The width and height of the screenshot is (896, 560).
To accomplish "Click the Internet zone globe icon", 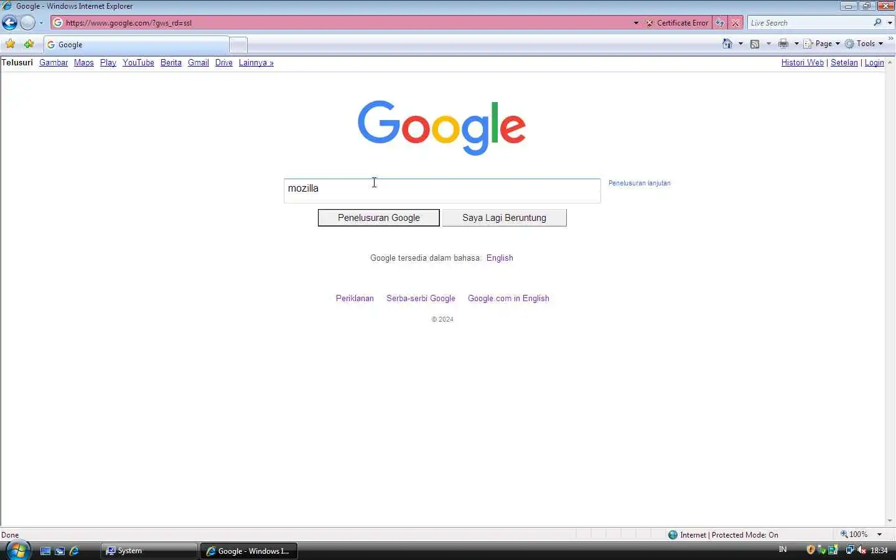I will coord(673,534).
